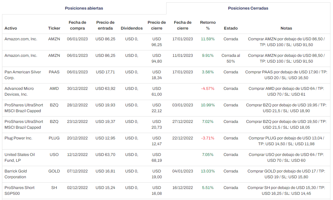The height and width of the screenshot is (200, 333).
Task: Click the AMD ticker cell
Action: point(54,89)
